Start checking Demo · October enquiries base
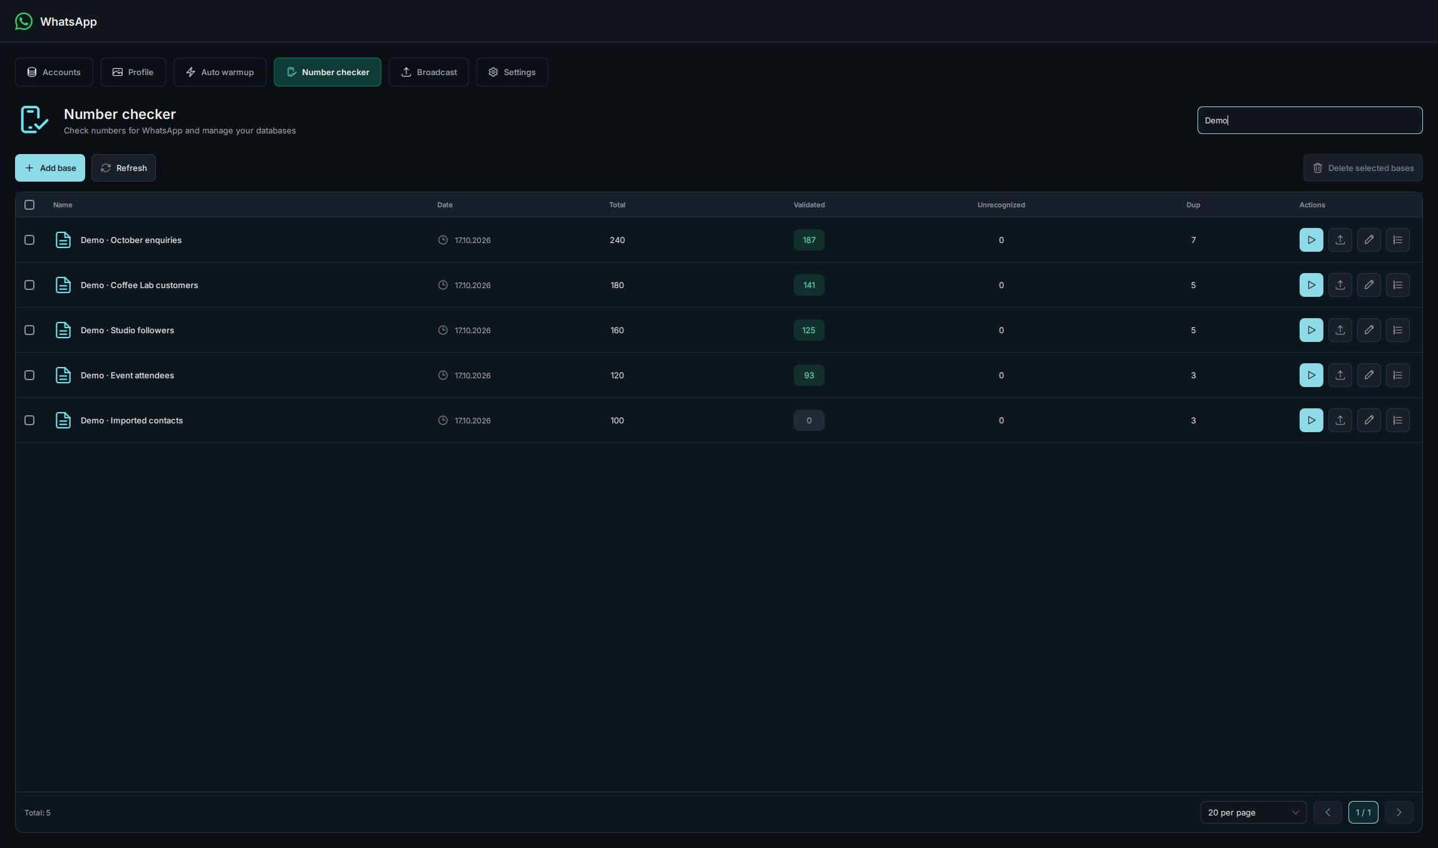This screenshot has width=1438, height=848. (x=1311, y=240)
